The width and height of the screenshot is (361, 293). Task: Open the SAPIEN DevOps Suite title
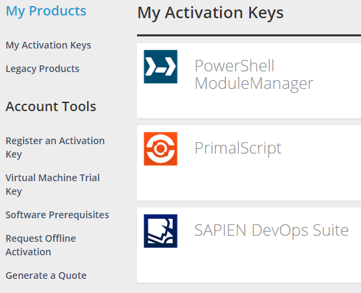271,230
